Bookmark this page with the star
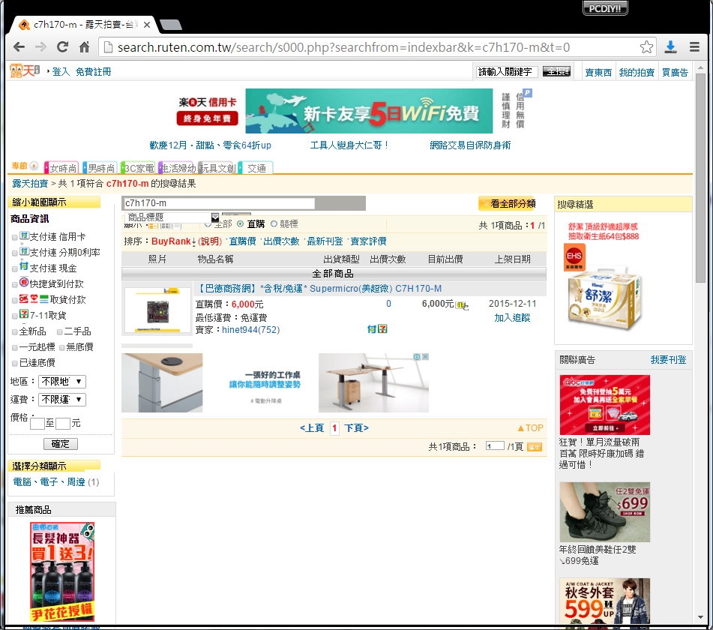The image size is (713, 630). click(x=646, y=46)
